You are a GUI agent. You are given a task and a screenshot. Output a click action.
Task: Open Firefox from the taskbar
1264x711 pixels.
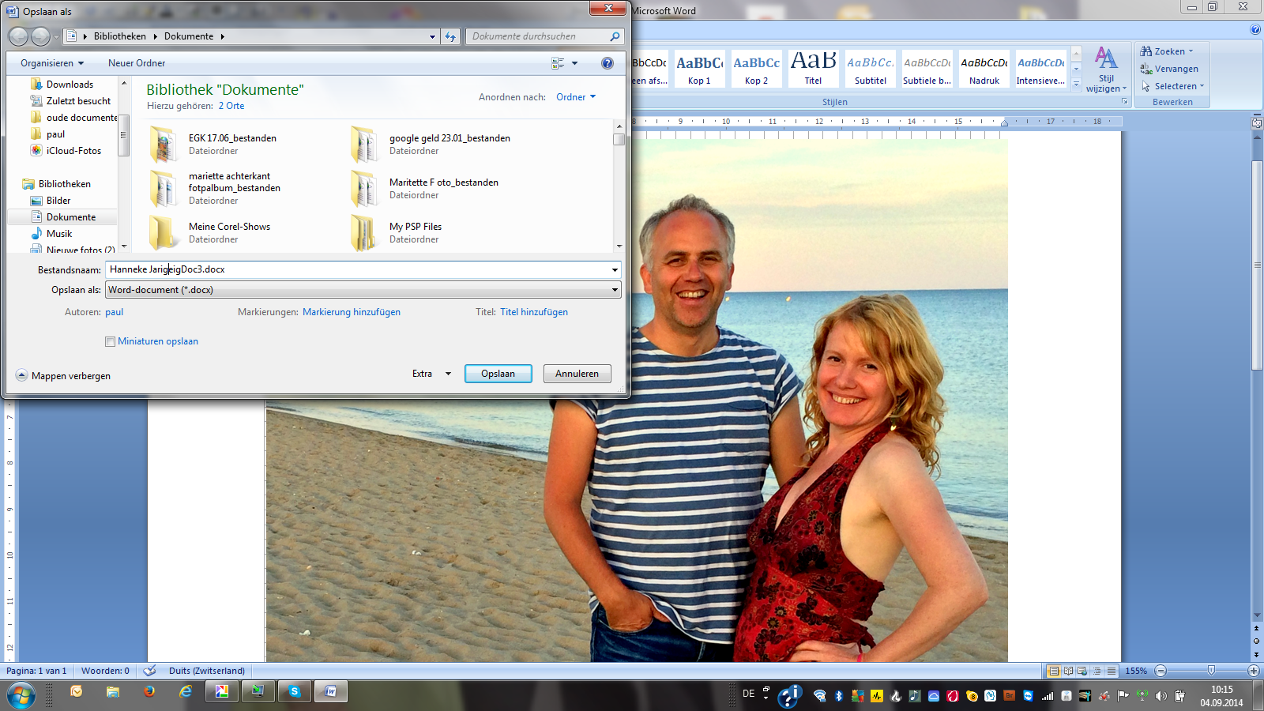[x=149, y=692]
